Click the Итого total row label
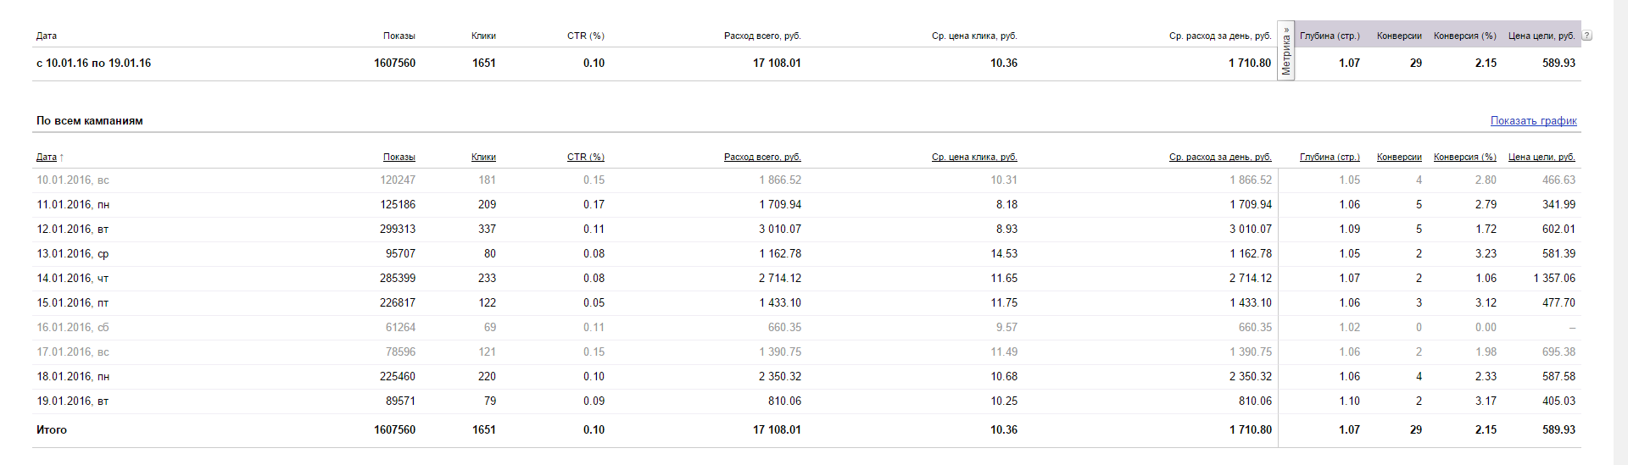 pyautogui.click(x=52, y=430)
